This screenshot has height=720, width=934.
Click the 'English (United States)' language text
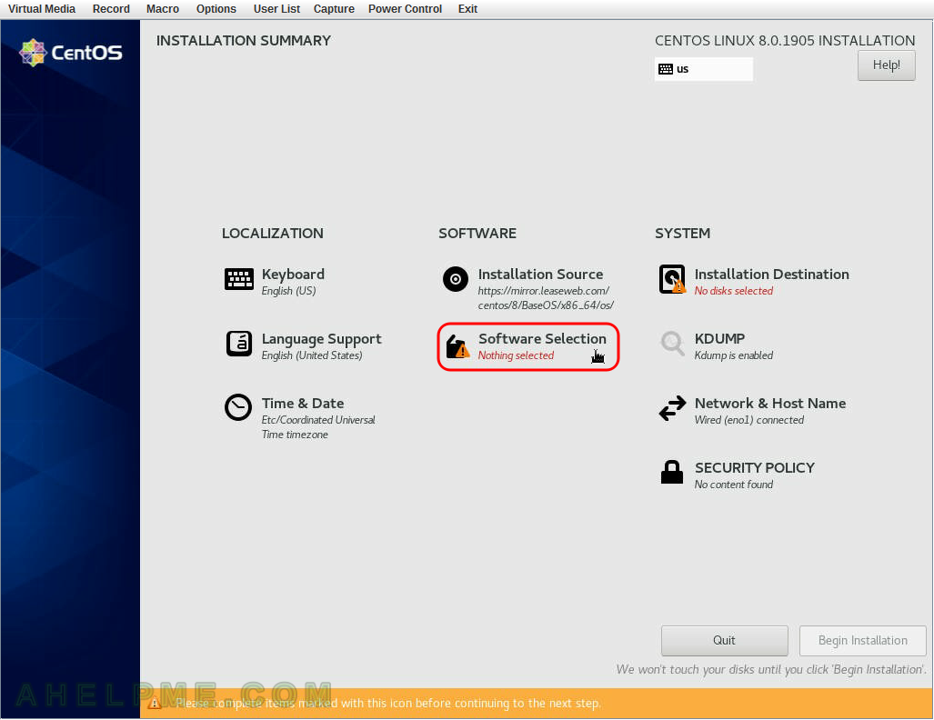coord(312,355)
